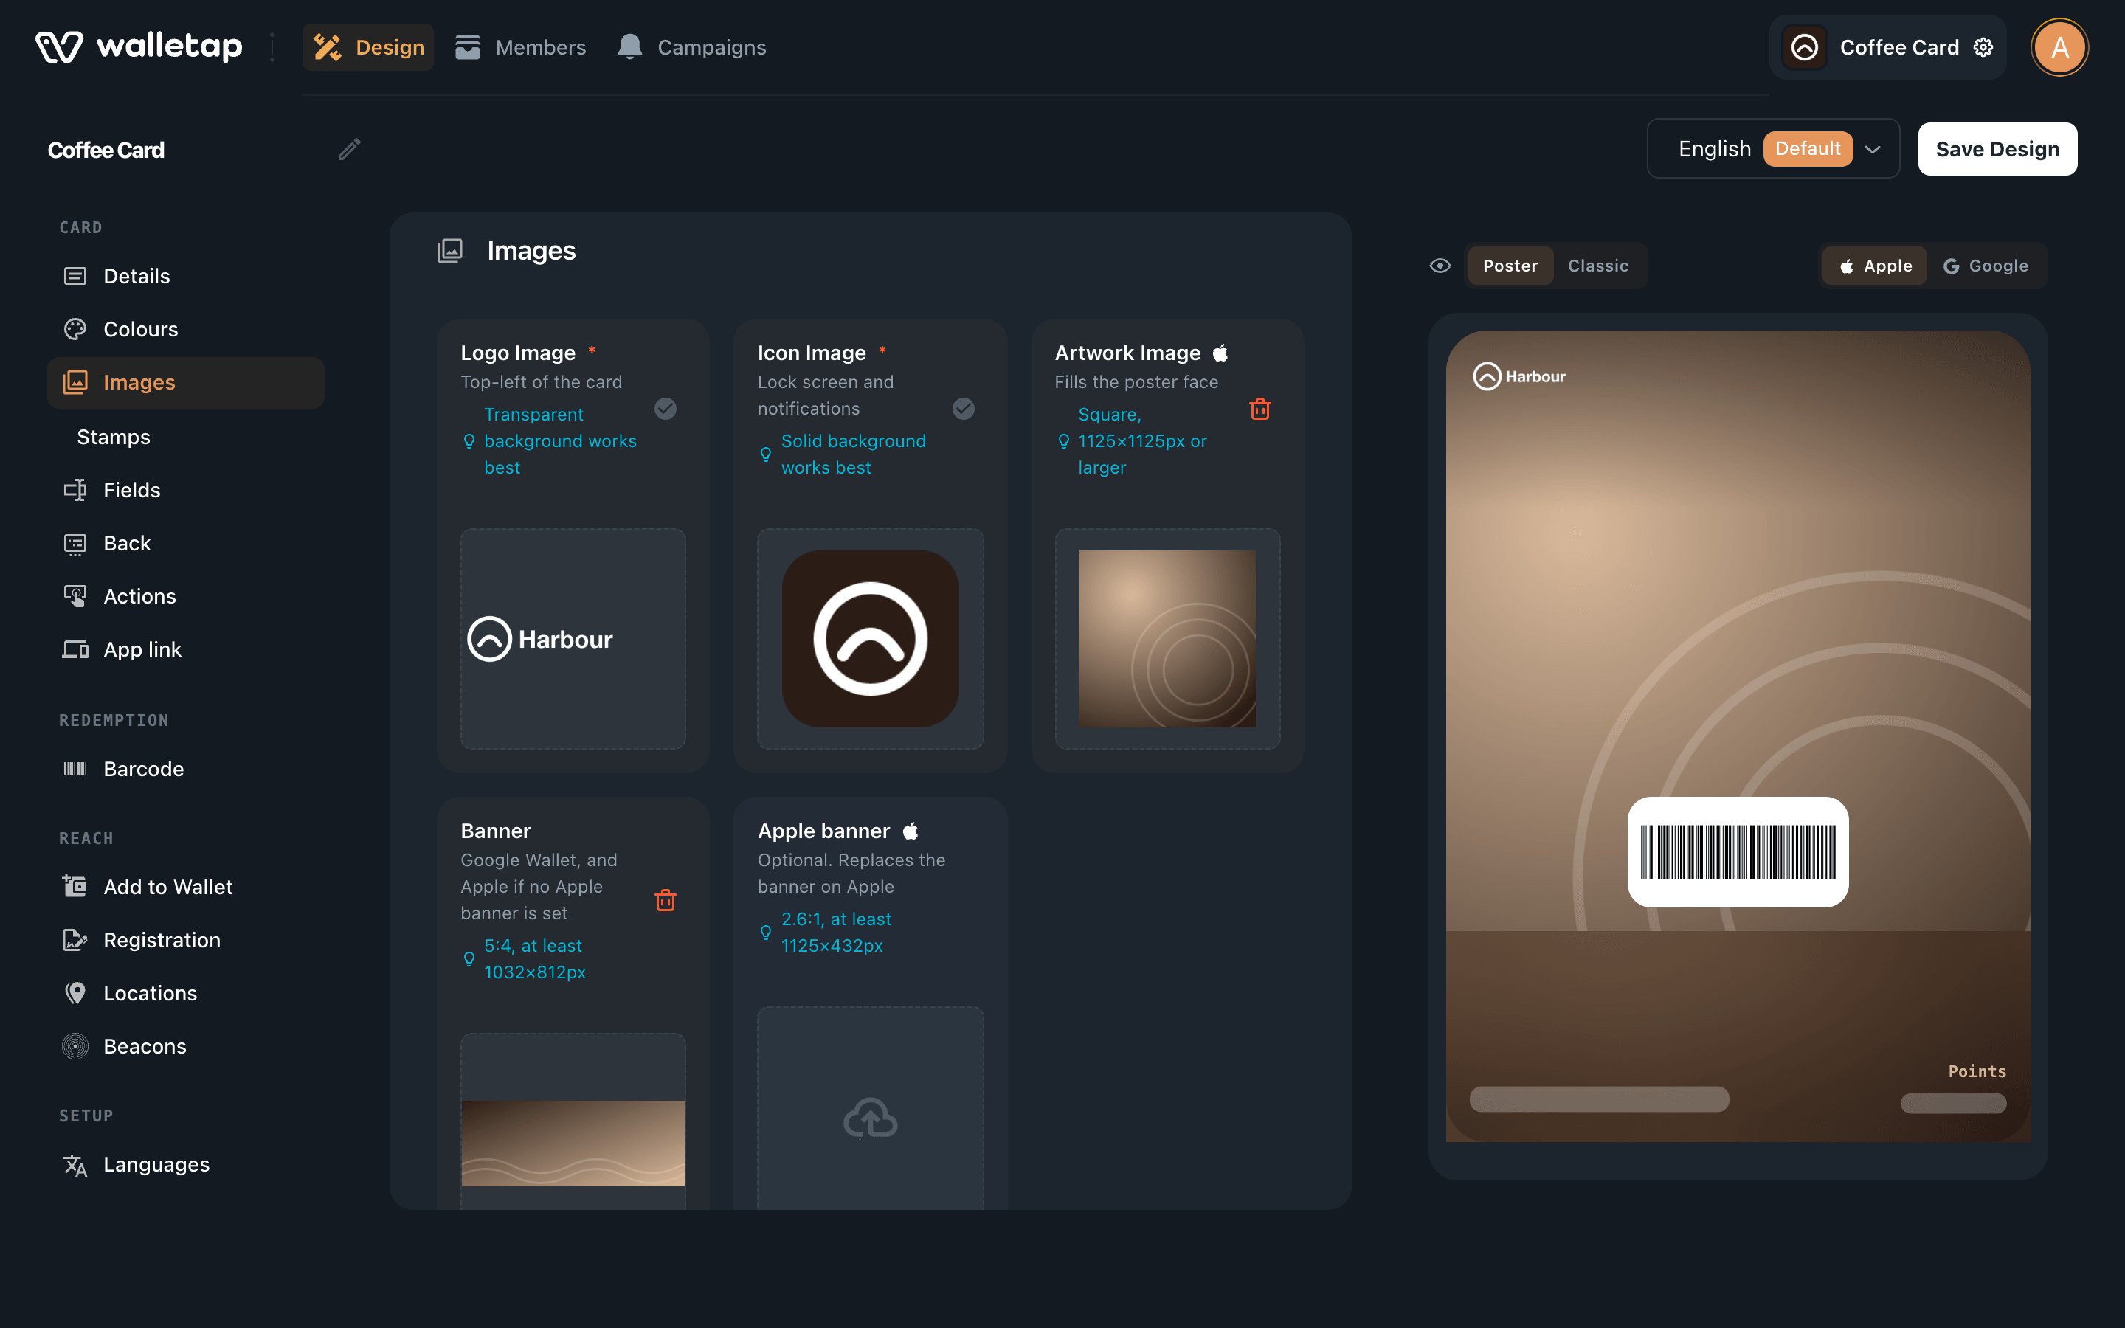Expand the English Default language dropdown
The width and height of the screenshot is (2125, 1328).
tap(1774, 148)
